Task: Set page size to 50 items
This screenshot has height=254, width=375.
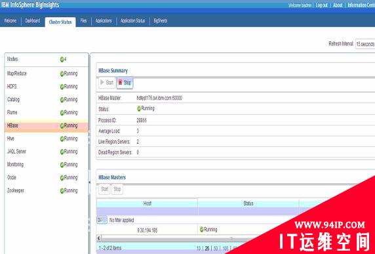Action: click(x=216, y=249)
